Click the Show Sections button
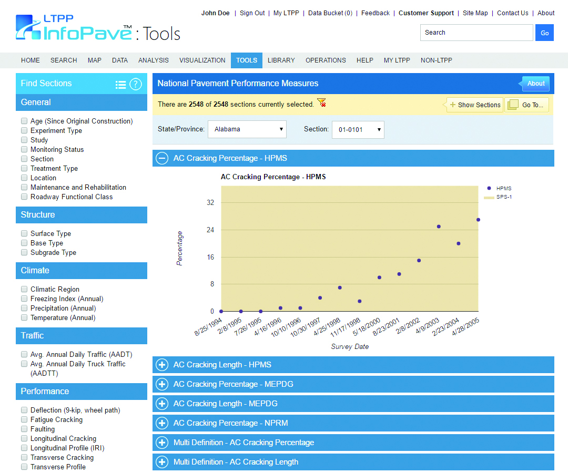The width and height of the screenshot is (568, 473). click(x=475, y=105)
